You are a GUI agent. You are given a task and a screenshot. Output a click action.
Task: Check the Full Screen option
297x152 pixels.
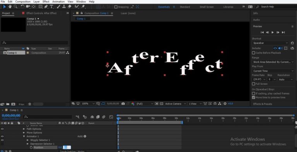253,84
